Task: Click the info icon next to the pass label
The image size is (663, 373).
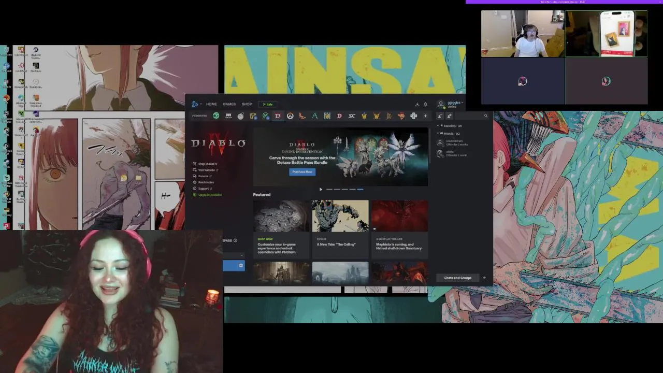Action: 235,240
